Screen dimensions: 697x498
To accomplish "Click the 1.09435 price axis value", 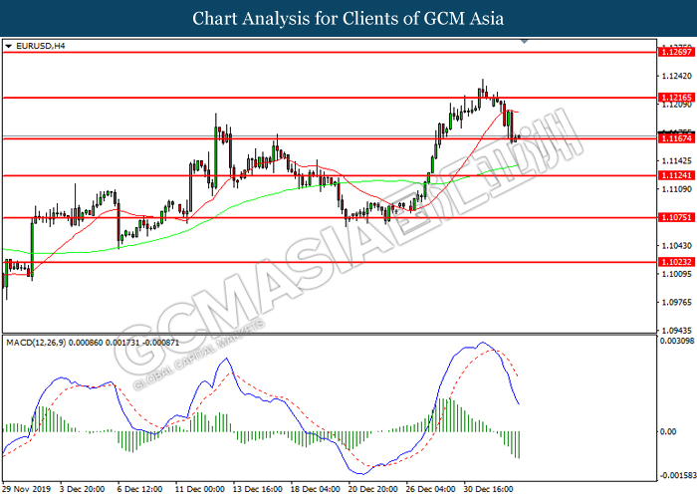I will 676,331.
